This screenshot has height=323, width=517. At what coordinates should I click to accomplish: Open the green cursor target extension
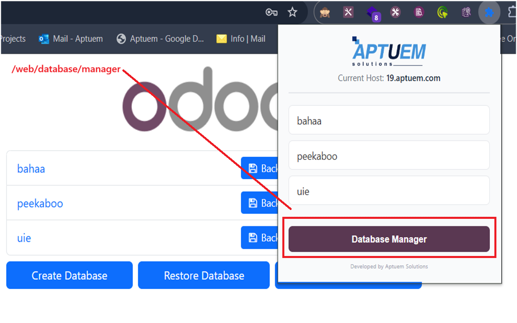click(443, 13)
